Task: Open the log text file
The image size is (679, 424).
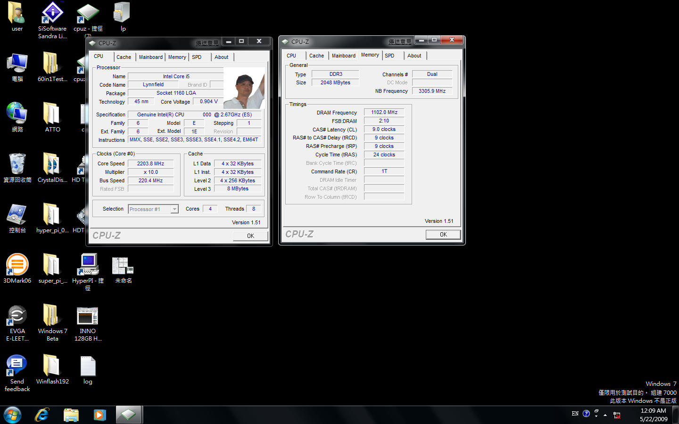Action: [x=88, y=370]
